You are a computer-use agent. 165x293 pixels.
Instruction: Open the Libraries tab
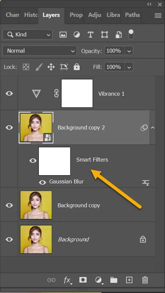pos(113,15)
